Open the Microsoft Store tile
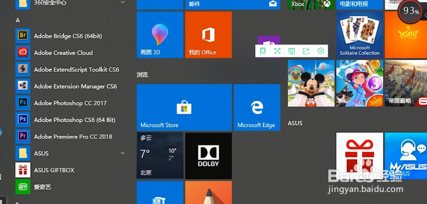This screenshot has height=204, width=427. coord(184,107)
